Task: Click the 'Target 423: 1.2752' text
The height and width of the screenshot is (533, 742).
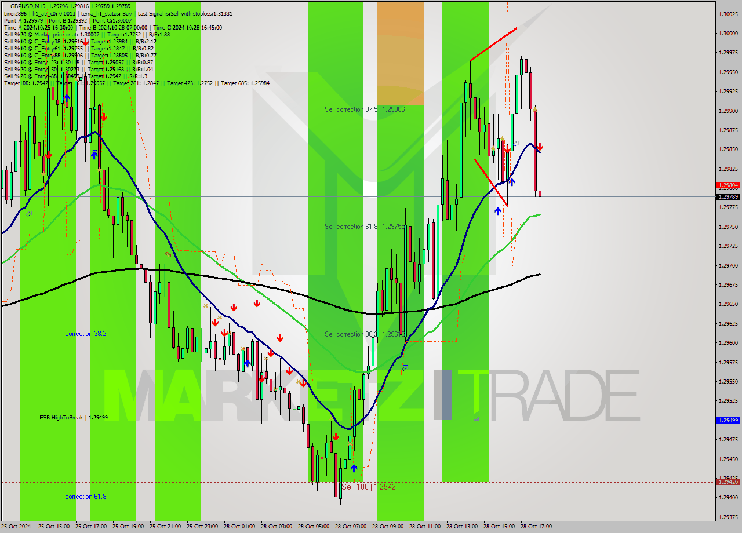Action: pos(191,83)
